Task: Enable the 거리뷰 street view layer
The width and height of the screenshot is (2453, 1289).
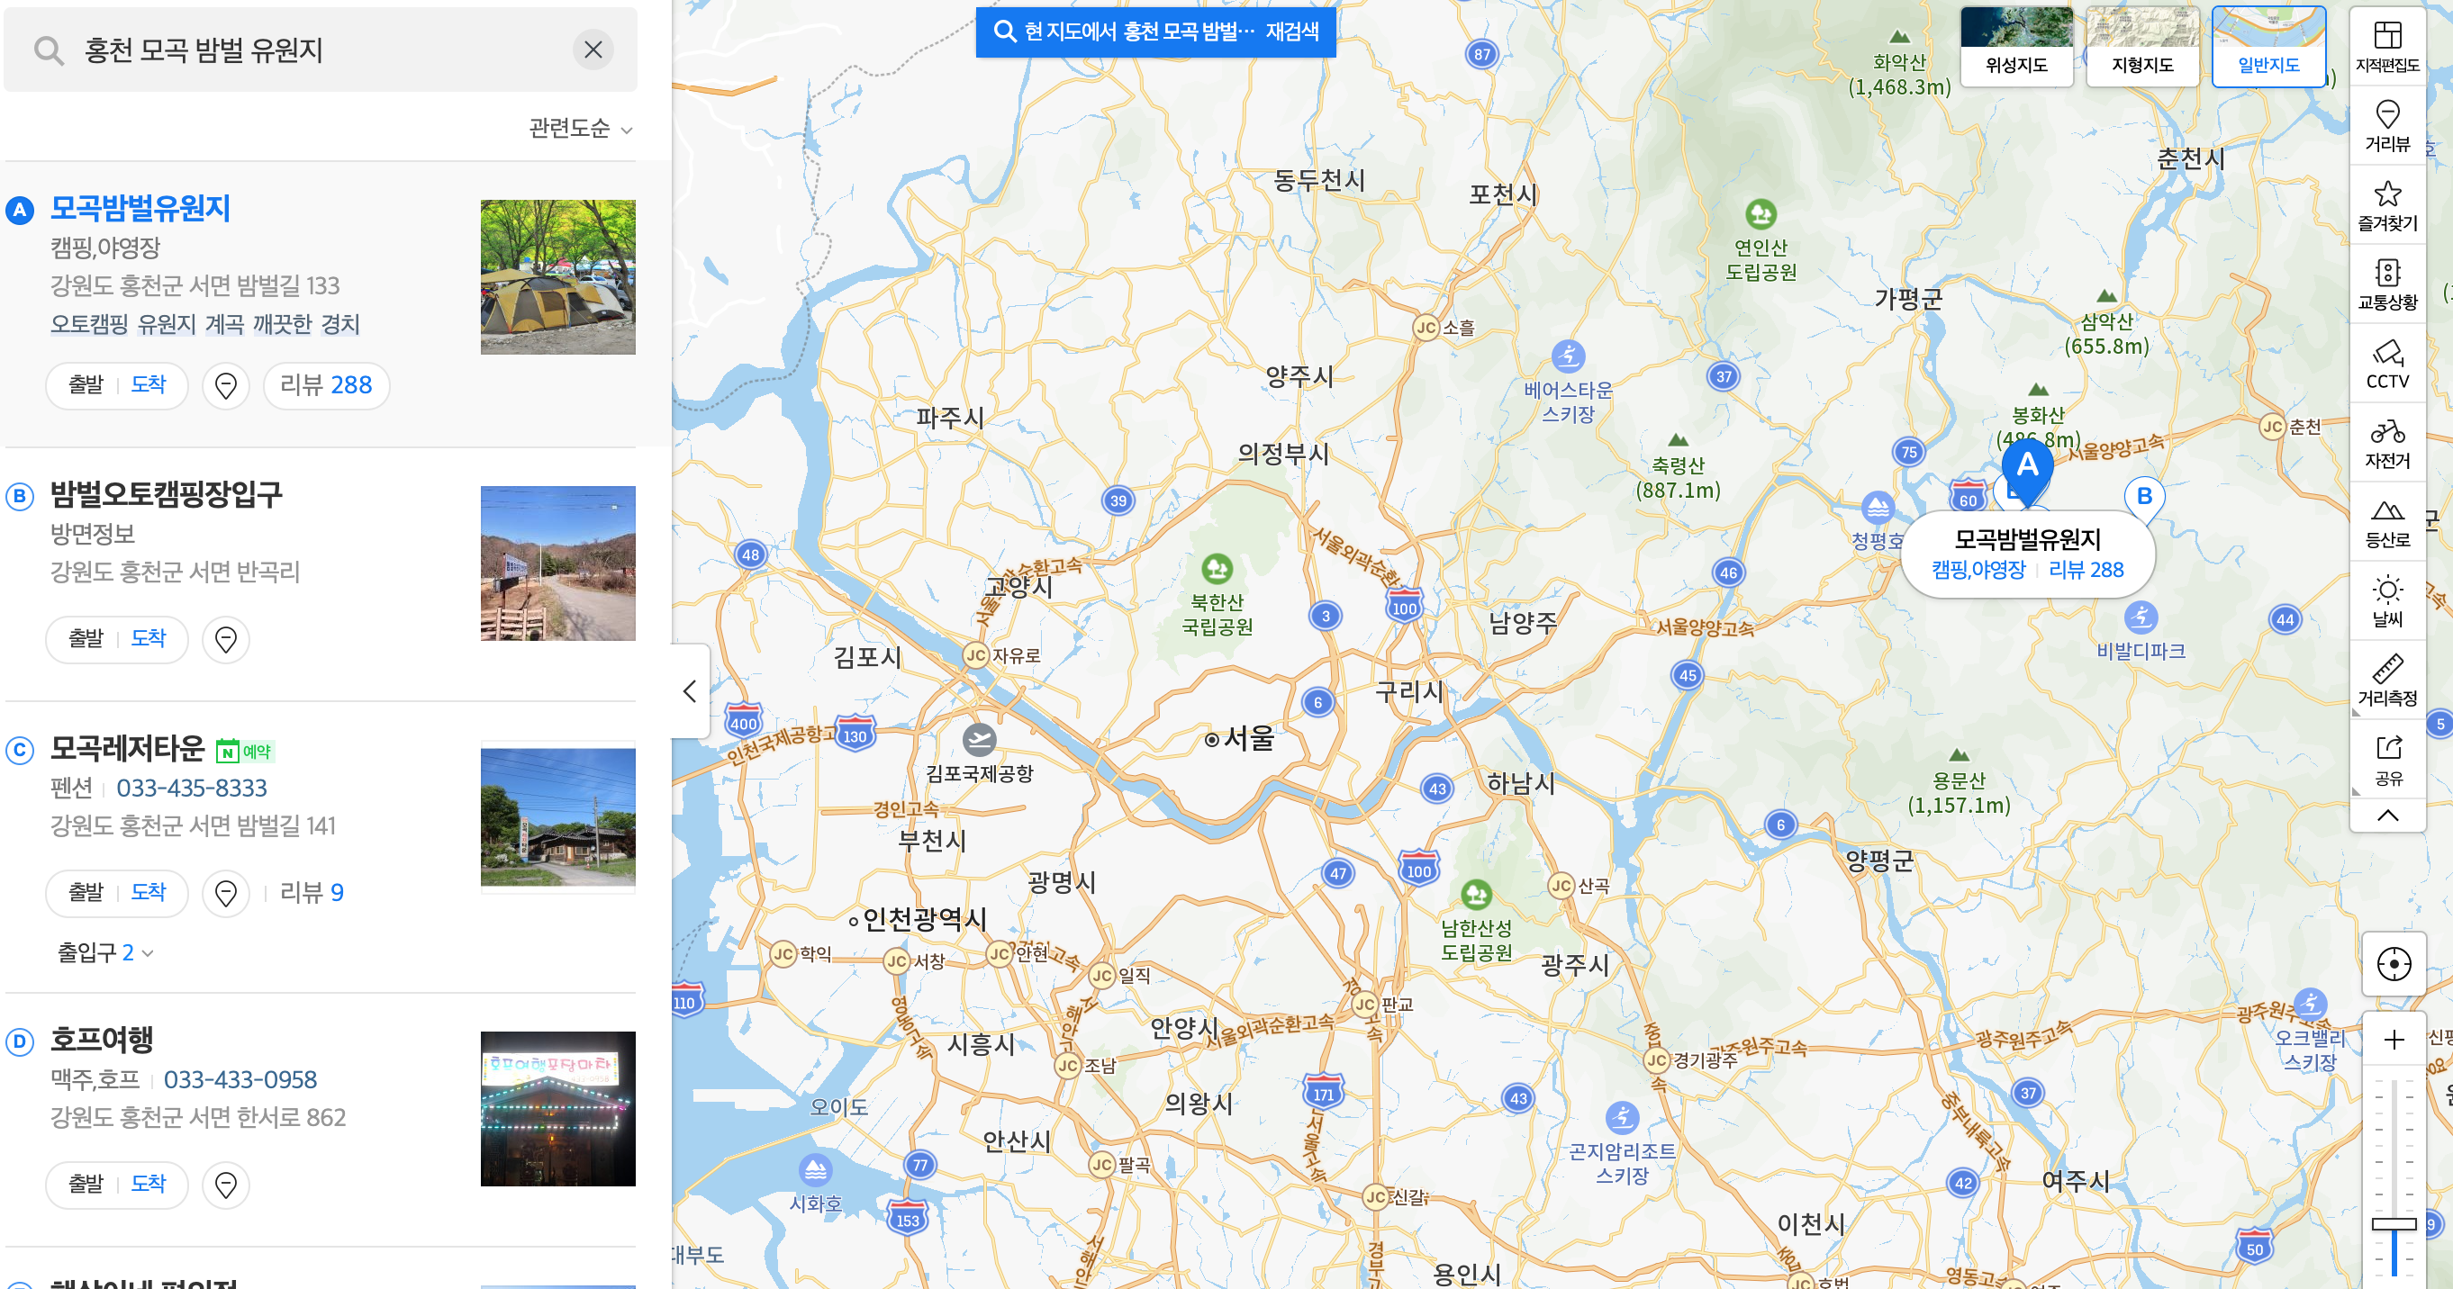Action: [x=2387, y=126]
